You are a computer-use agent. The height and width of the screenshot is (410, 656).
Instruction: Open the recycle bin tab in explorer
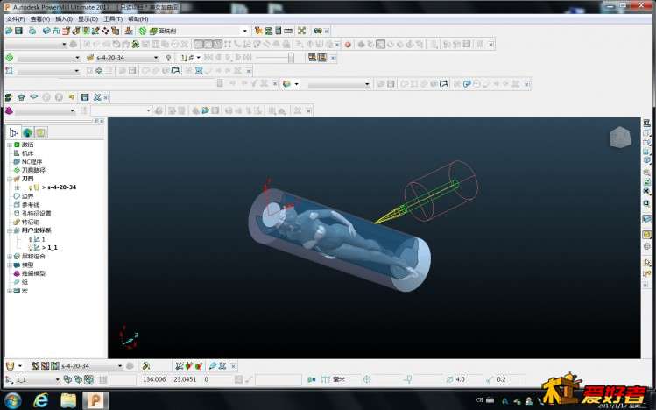pyautogui.click(x=40, y=132)
